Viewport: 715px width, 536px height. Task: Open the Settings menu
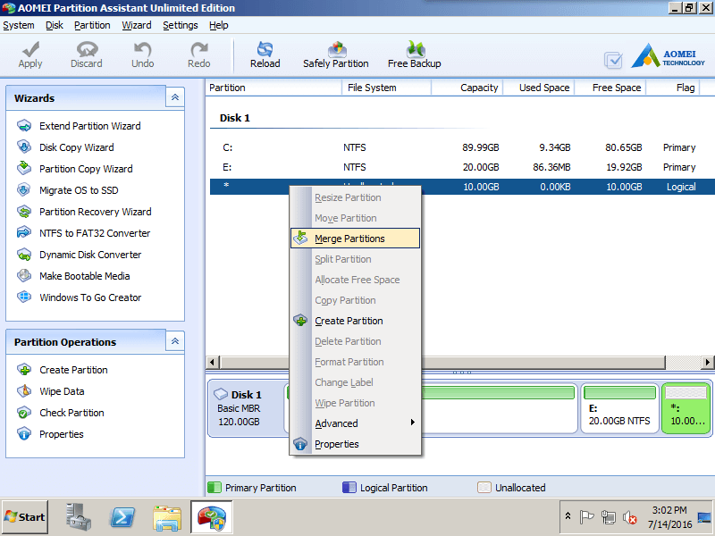click(x=181, y=26)
